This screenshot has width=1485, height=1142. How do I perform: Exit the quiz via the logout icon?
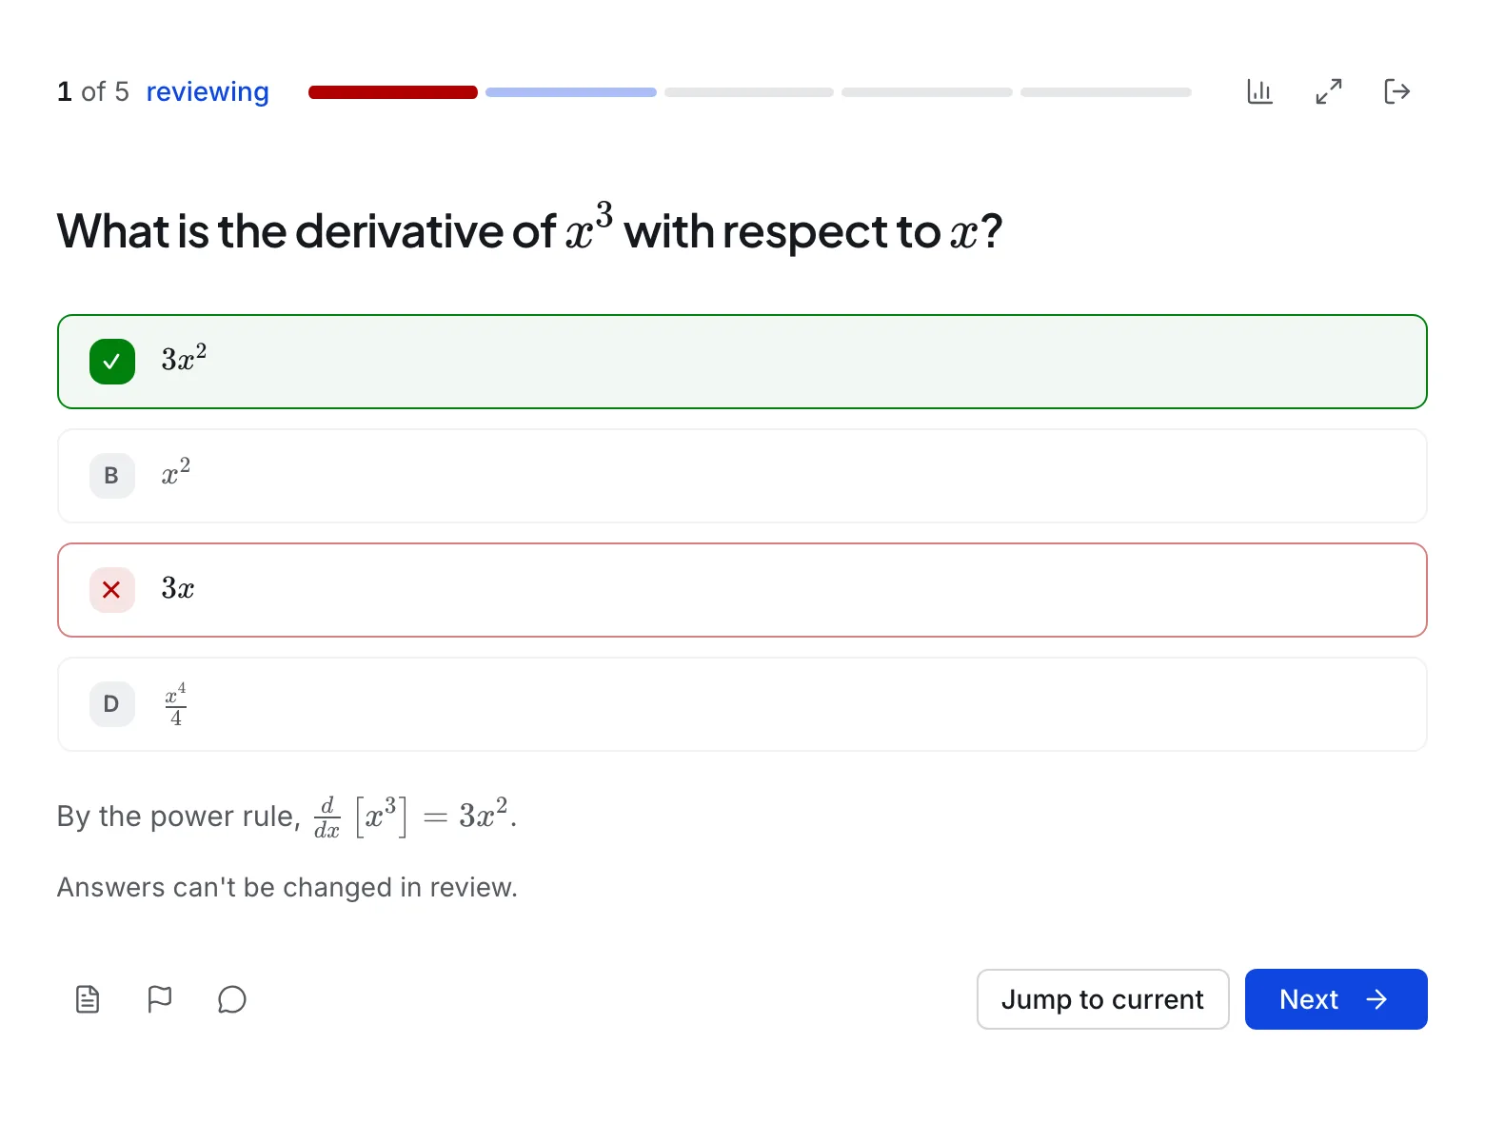pyautogui.click(x=1396, y=91)
